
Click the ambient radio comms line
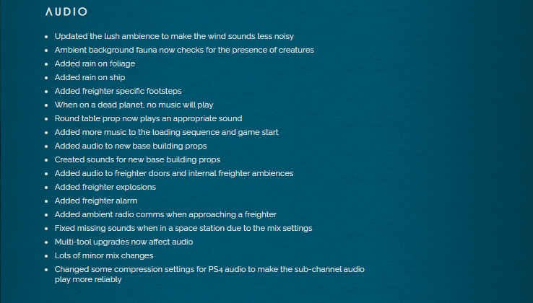165,214
